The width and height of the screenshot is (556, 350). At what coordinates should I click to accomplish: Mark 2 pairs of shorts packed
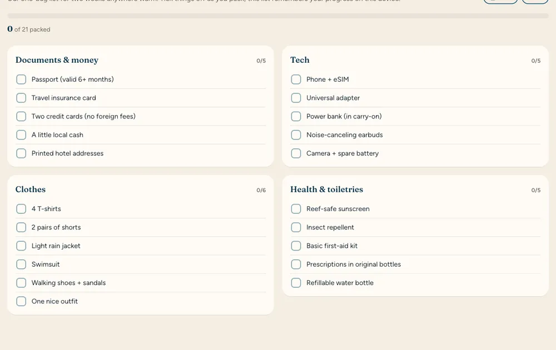pos(21,227)
